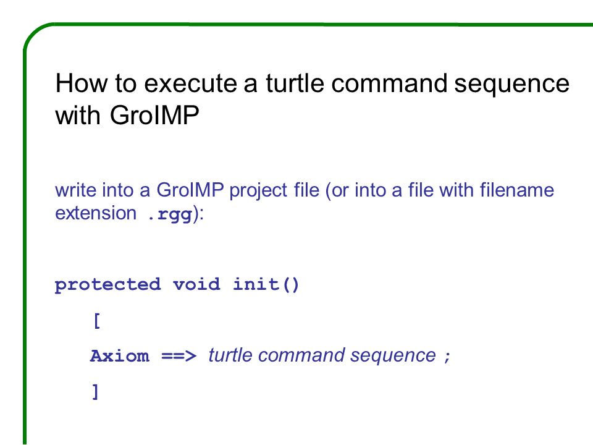The image size is (593, 445).
Task: Click the 'Axiom' keyword in the code
Action: [119, 356]
